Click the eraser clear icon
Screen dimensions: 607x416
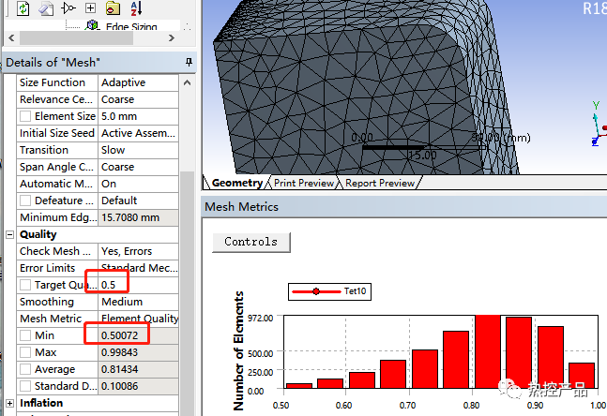[46, 8]
